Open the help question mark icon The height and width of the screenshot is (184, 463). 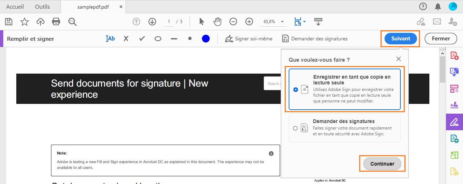click(x=423, y=6)
